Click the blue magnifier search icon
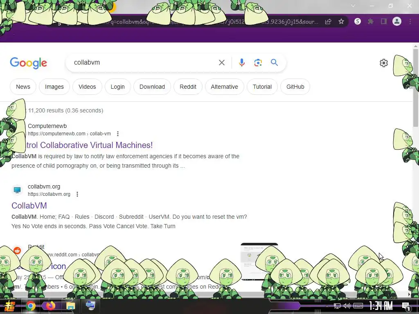This screenshot has height=314, width=419. click(274, 63)
